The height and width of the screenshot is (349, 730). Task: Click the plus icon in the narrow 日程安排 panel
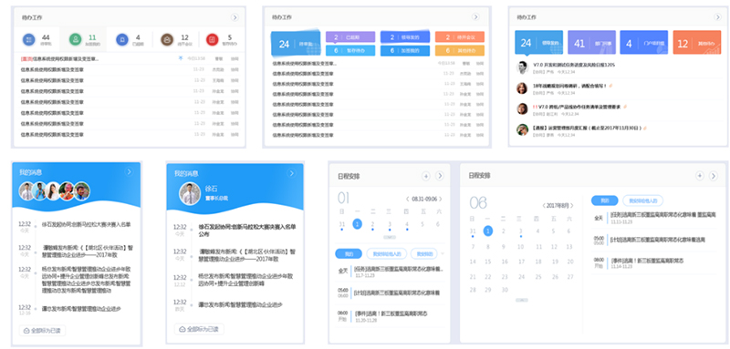pos(425,176)
